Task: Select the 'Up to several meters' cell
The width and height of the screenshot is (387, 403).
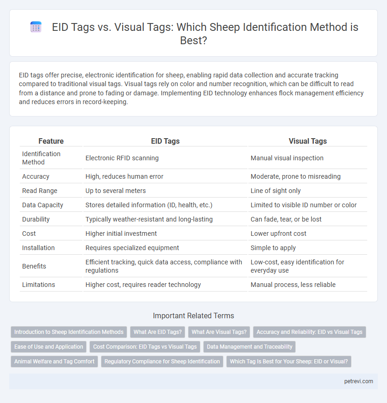Action: tap(165, 191)
